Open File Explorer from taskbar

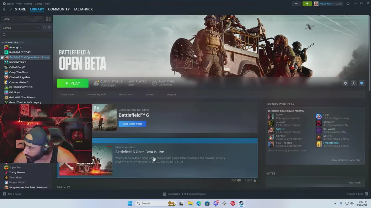coord(190,203)
